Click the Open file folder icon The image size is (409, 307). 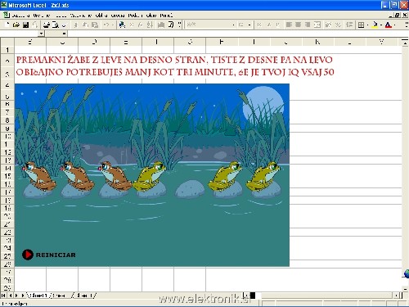(16, 25)
